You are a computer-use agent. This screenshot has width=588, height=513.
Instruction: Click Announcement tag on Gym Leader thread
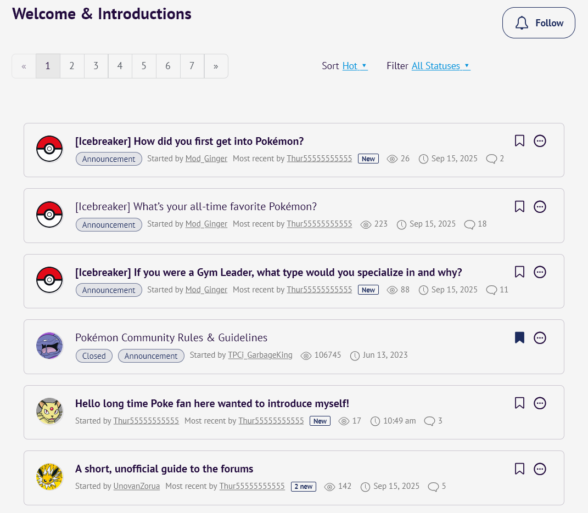tap(109, 290)
